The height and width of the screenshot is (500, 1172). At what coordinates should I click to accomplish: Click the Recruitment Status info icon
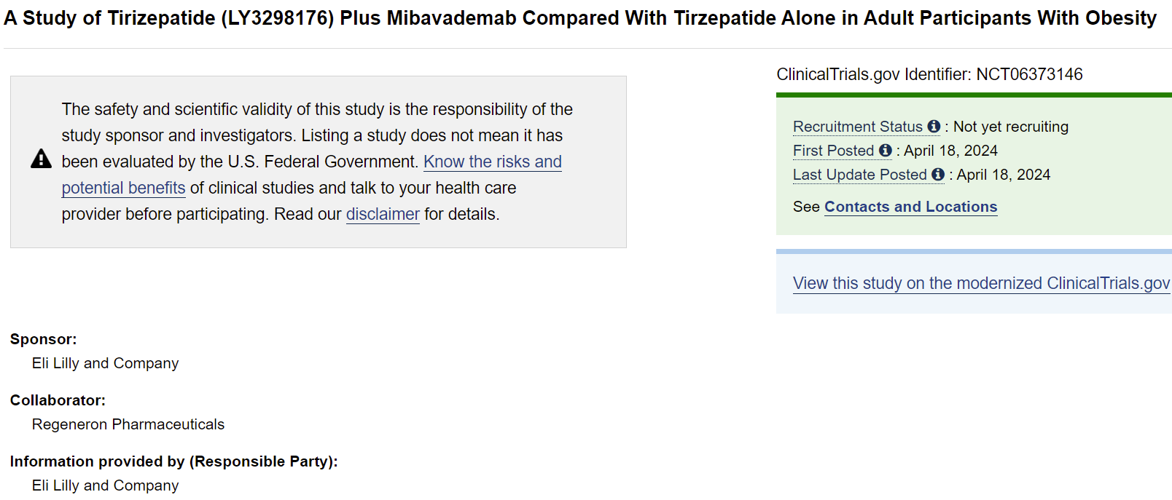click(x=934, y=127)
